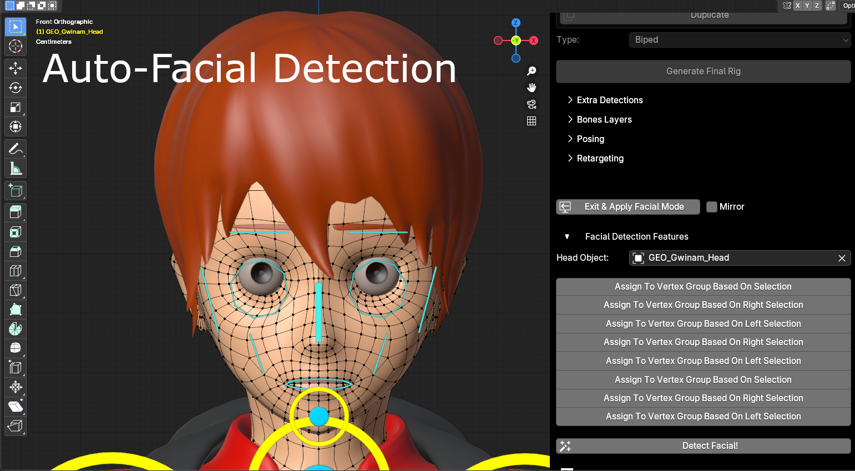Click the Pan hand icon in the viewport
The height and width of the screenshot is (471, 855).
click(531, 87)
